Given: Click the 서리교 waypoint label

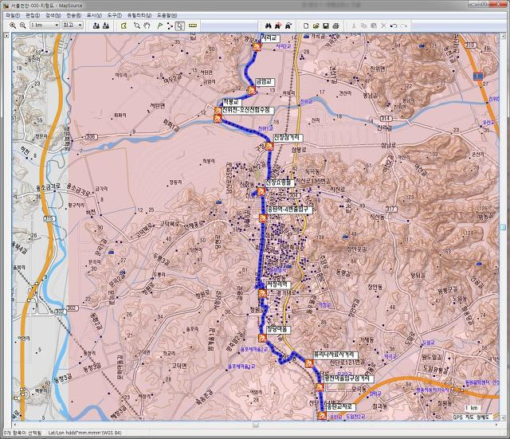Looking at the screenshot, I should [271, 38].
